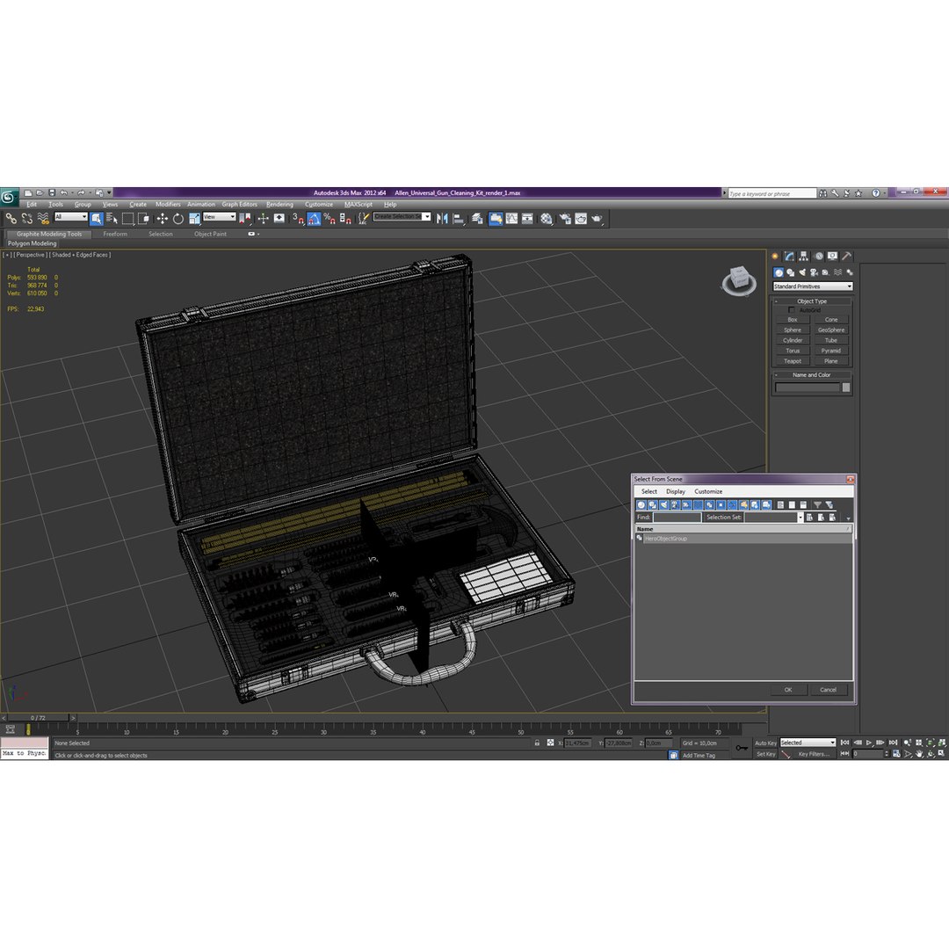Screen dimensions: 949x949
Task: Click the Teapot primitive button
Action: 793,361
